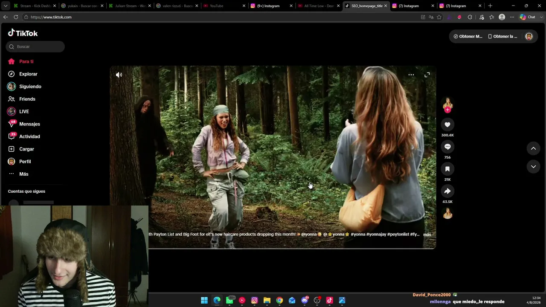Open the taskbar clock and date

pos(534,300)
